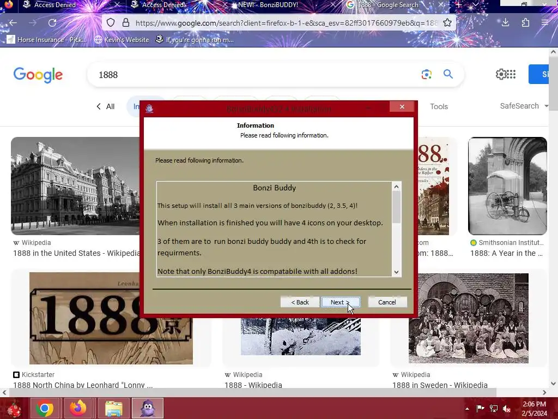Open the 1888 - Wikipedia snow image

coord(301,336)
